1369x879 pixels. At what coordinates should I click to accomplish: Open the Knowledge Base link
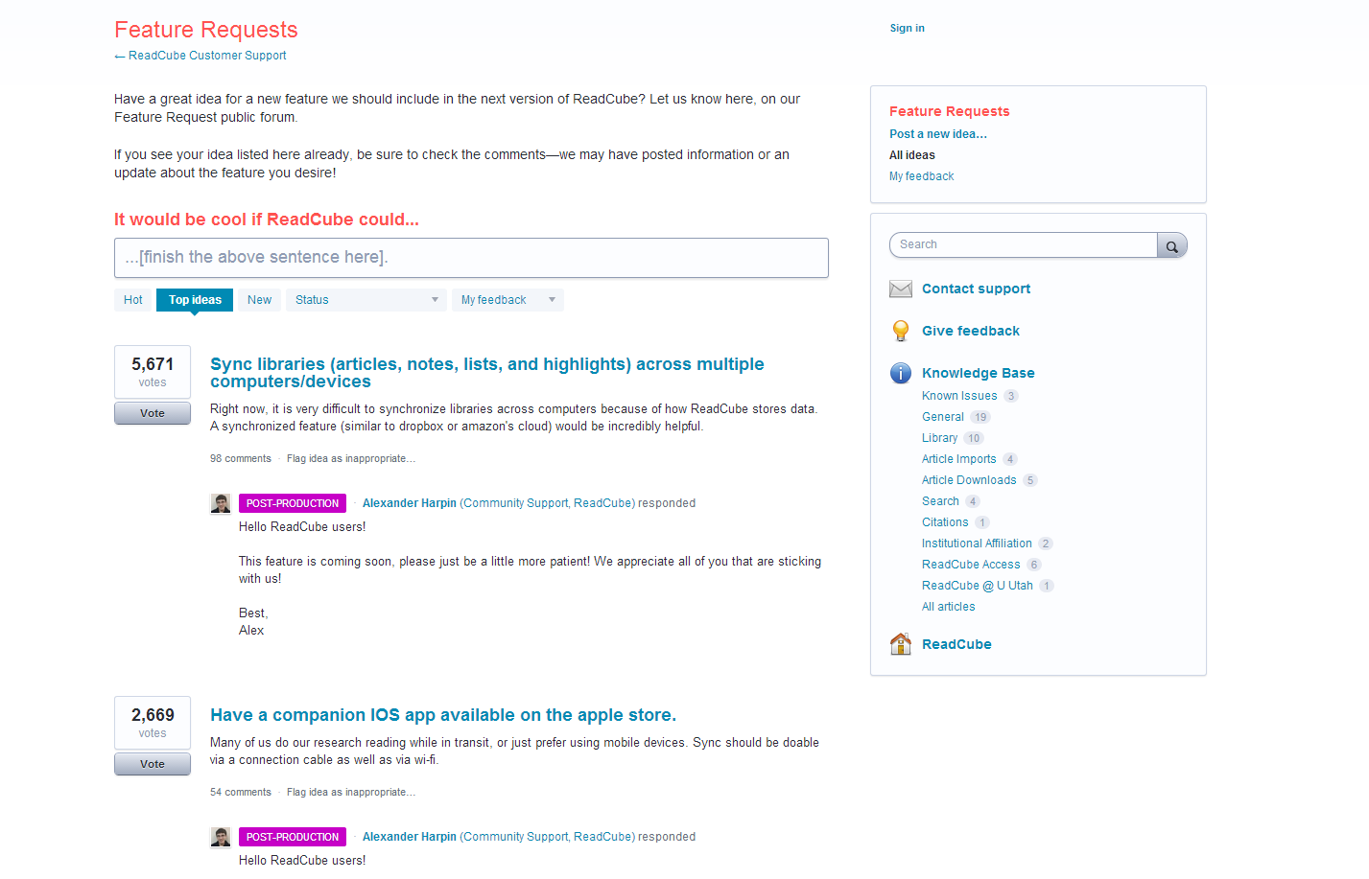tap(979, 373)
